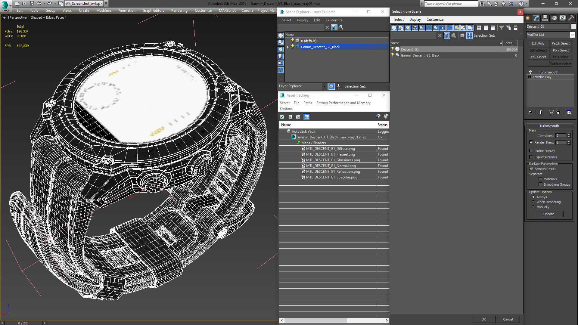578x325 pixels.
Task: Open Layer Explorer dropdown arrow
Action: (324, 86)
